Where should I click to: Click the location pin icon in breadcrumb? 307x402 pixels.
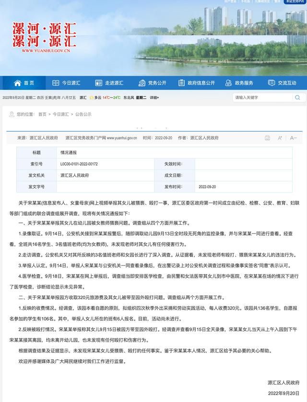pyautogui.click(x=12, y=114)
